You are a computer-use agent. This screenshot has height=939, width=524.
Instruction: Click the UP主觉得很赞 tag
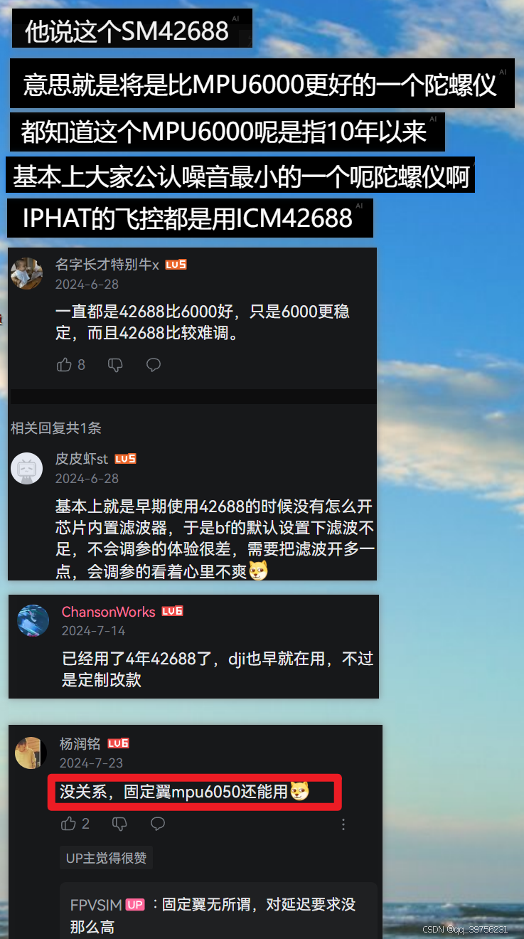107,858
